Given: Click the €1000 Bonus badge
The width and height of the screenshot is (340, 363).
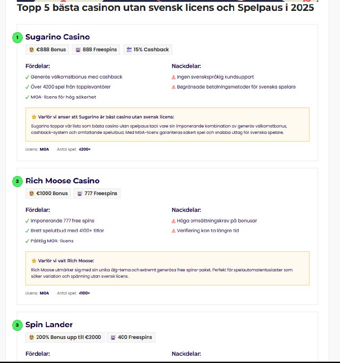Looking at the screenshot, I should [x=48, y=194].
